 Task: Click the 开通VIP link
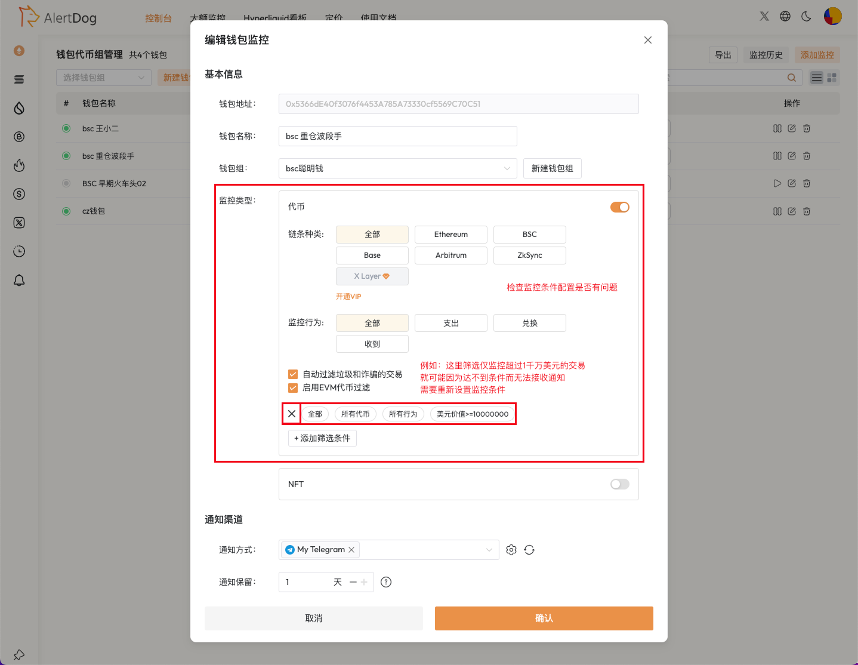[x=348, y=296]
